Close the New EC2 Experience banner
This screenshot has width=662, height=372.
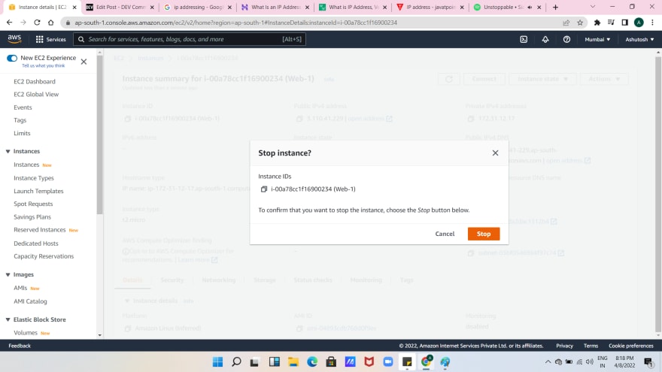[84, 62]
